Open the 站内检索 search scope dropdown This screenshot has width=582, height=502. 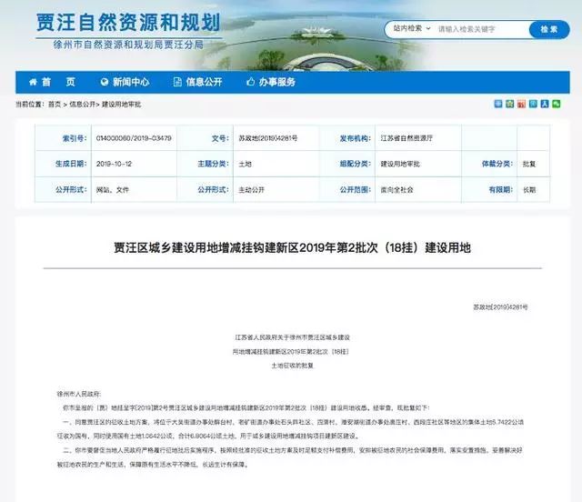(x=411, y=28)
